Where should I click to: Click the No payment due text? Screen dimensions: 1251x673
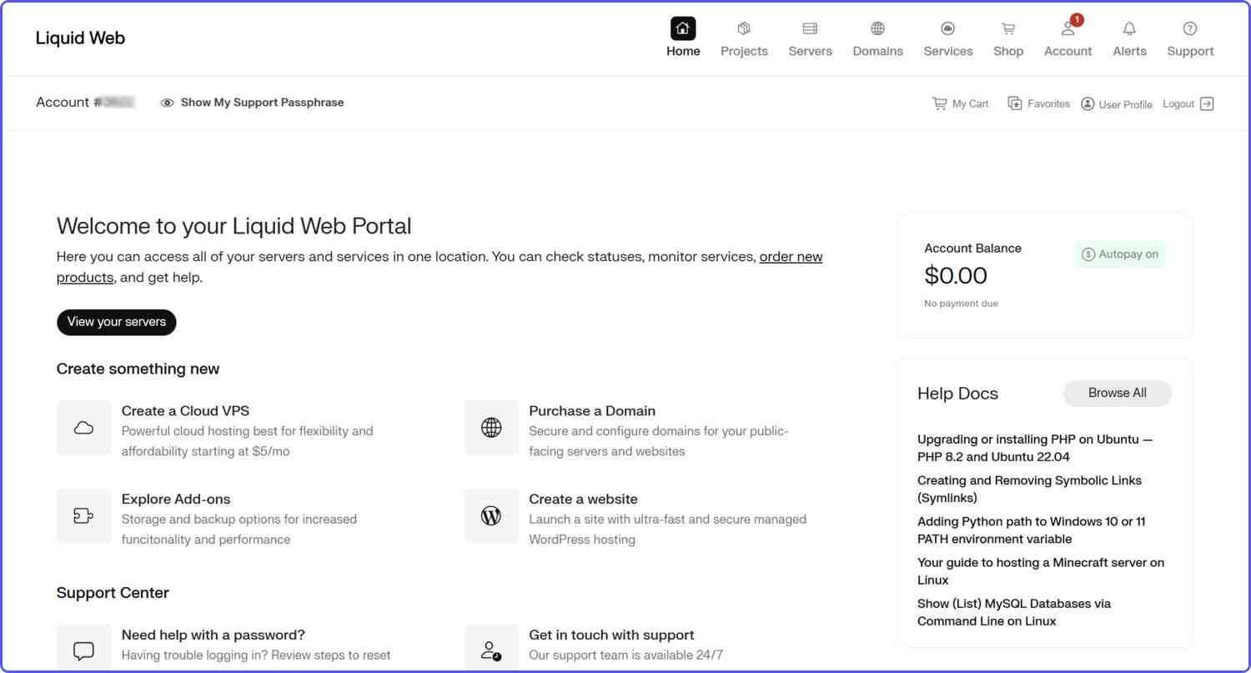pyautogui.click(x=961, y=304)
